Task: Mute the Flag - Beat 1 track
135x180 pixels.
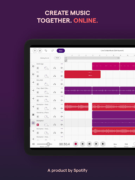Action: 62,92
